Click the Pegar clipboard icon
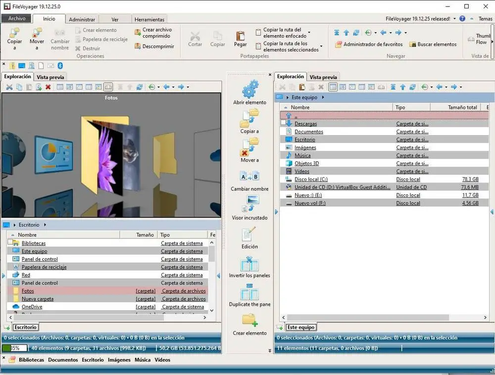This screenshot has height=375, width=495. (x=240, y=39)
